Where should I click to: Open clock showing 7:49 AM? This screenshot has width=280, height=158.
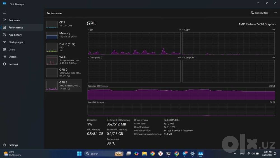[267, 154]
